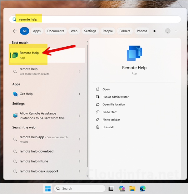Switch to the Apps filter tab
Screen dimensions: 188x194
tap(37, 31)
